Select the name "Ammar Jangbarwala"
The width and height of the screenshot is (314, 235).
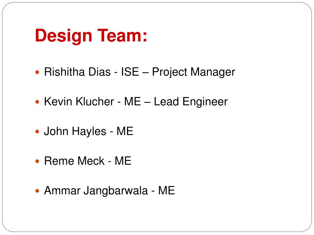pyautogui.click(x=96, y=191)
